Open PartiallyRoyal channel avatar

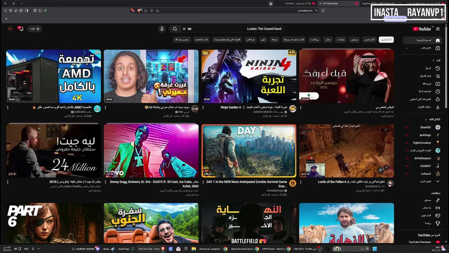293,183
